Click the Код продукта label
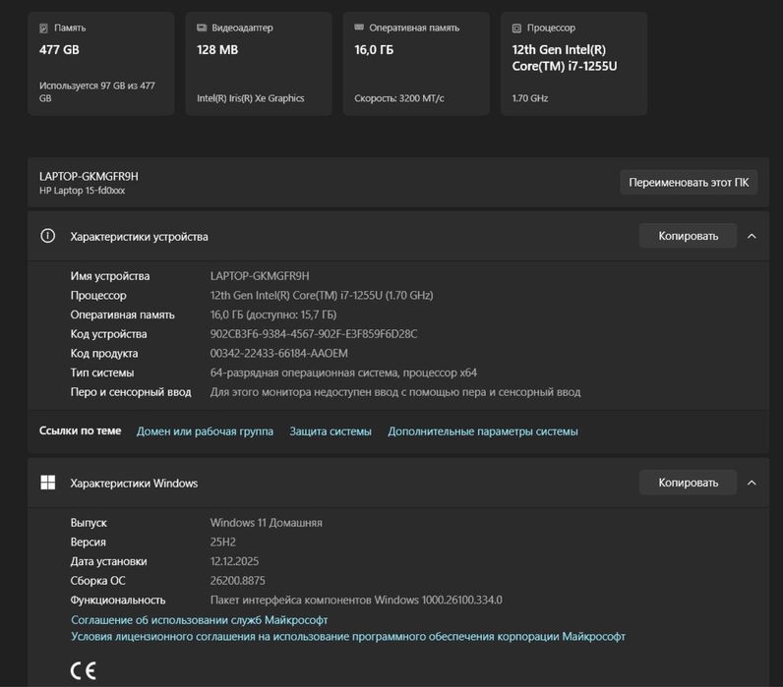 (x=104, y=353)
